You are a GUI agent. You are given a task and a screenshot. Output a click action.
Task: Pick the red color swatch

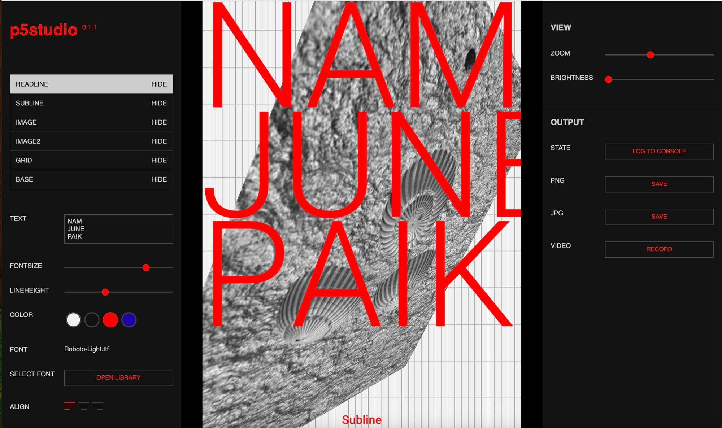pyautogui.click(x=110, y=320)
